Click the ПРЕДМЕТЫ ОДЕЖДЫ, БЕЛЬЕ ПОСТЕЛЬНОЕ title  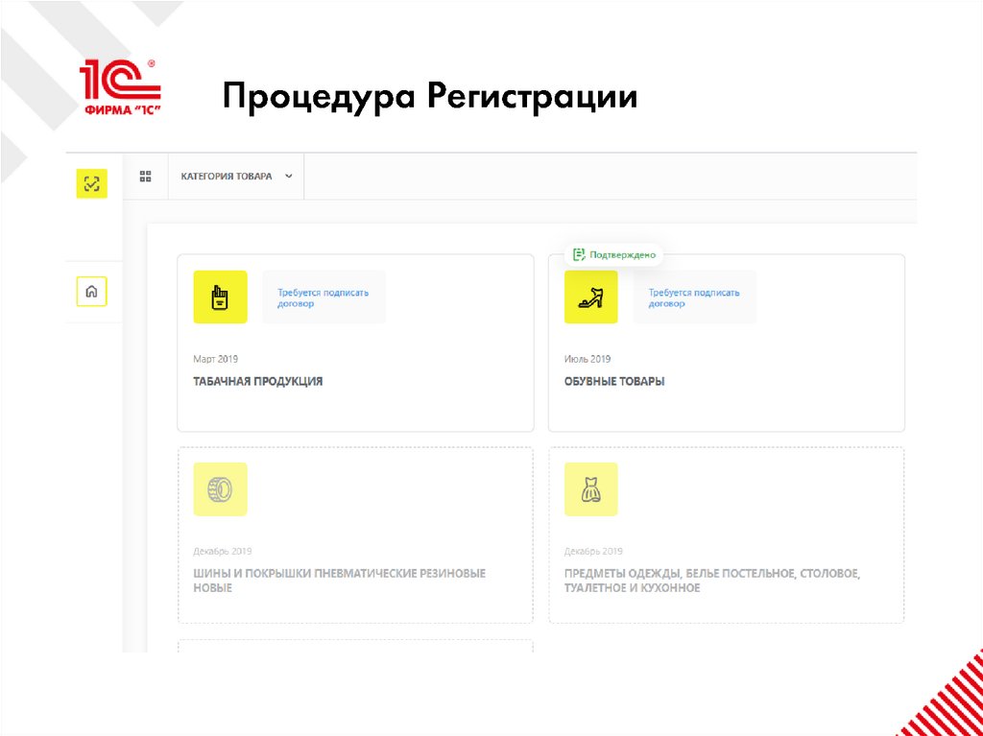click(713, 581)
